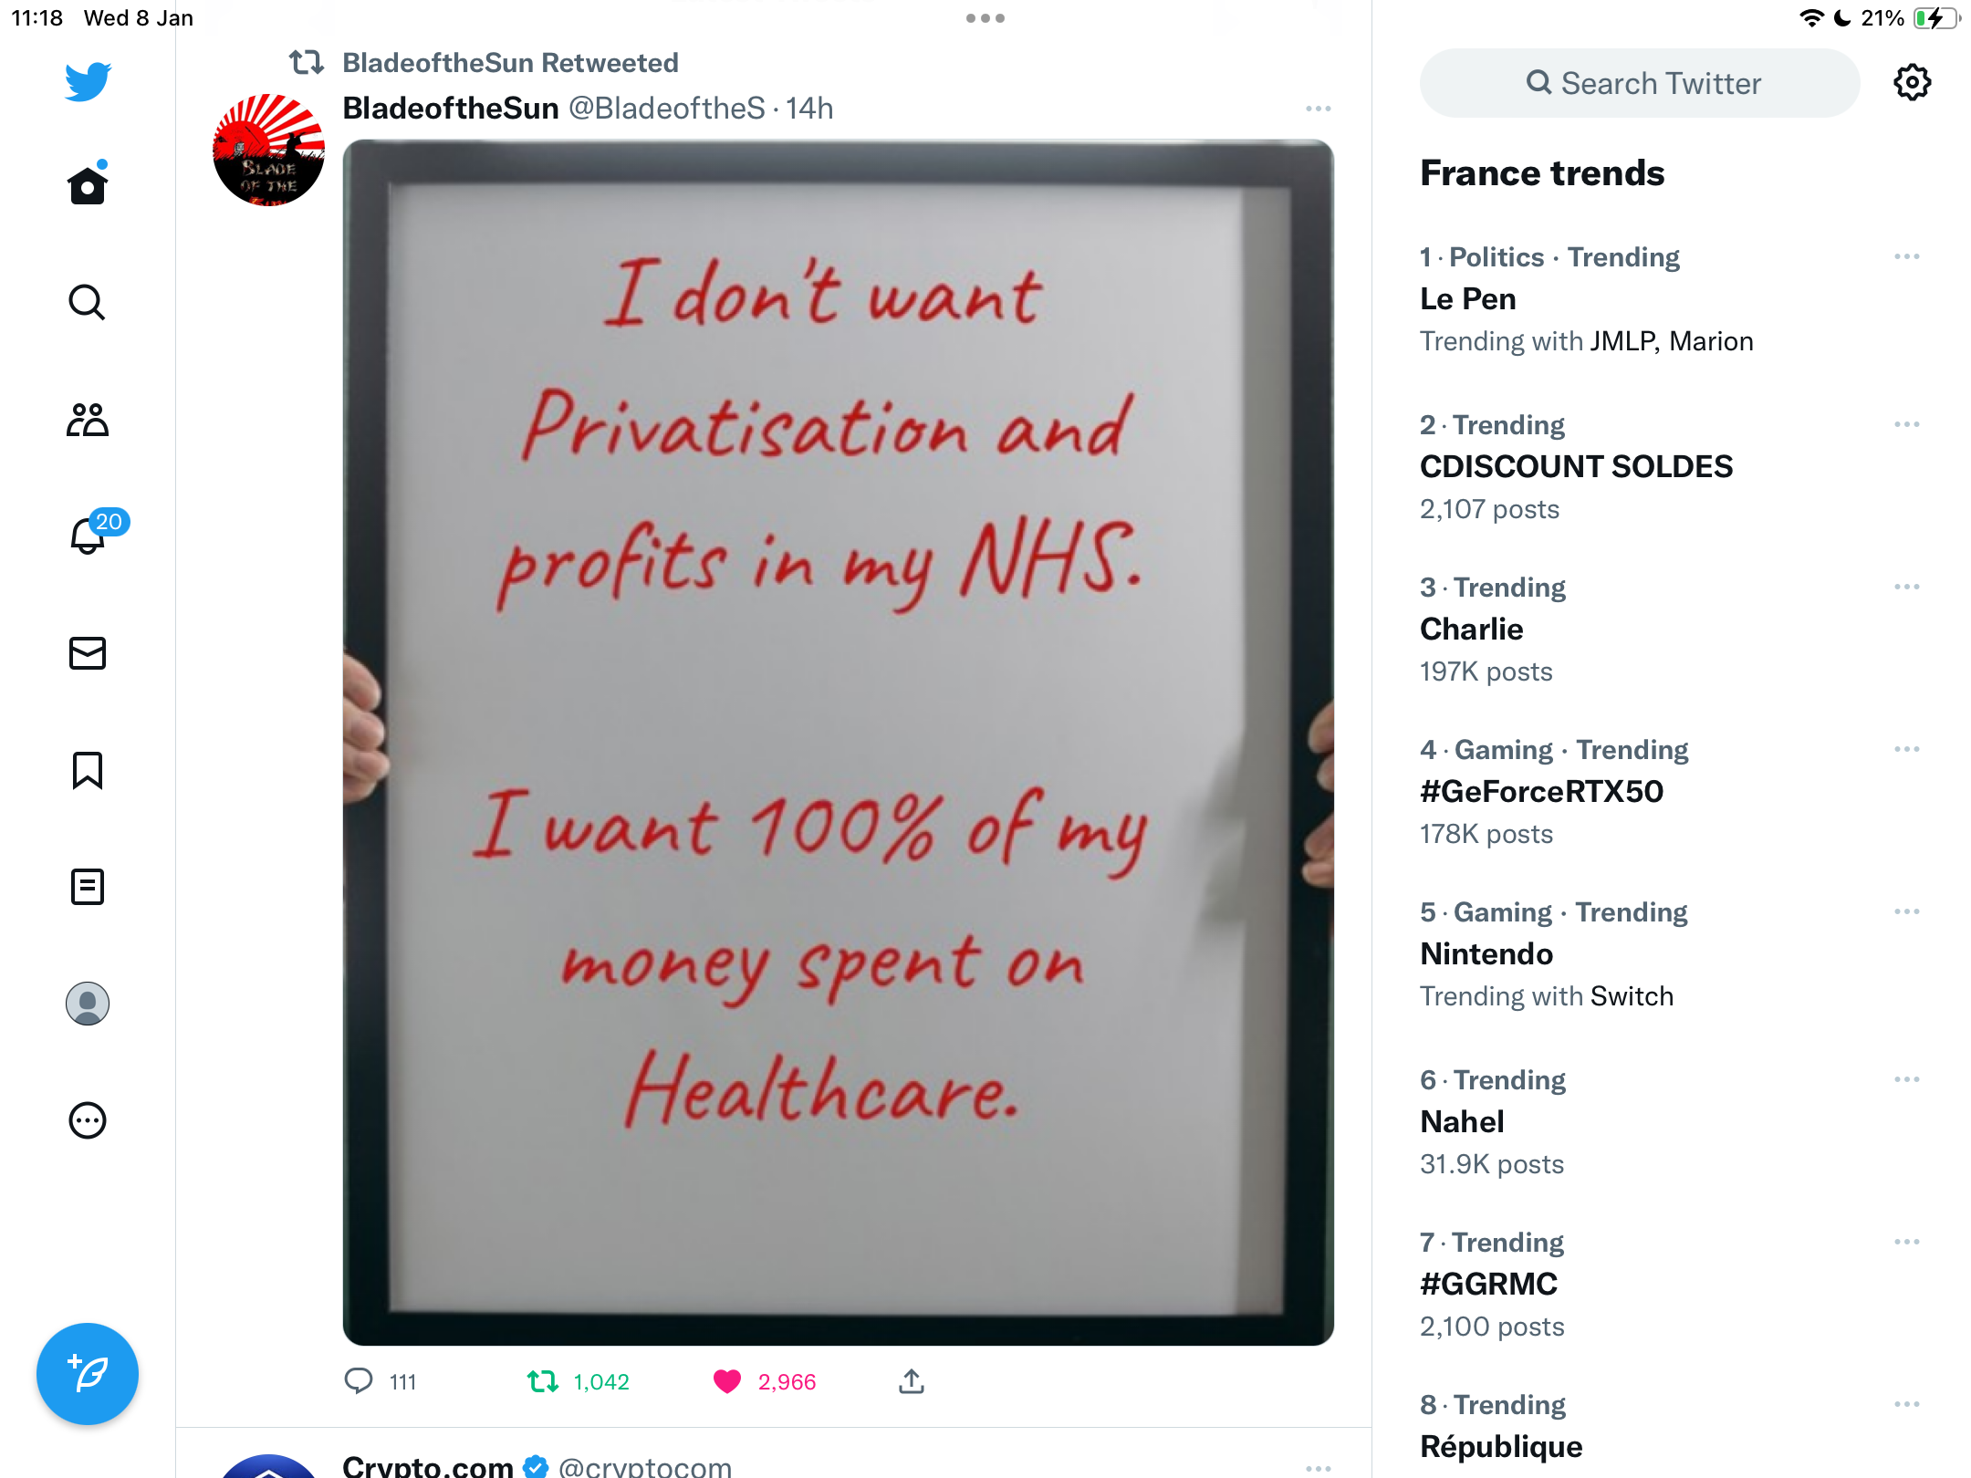Unlike the tweet with 2,966 likes
Screen dimensions: 1971x1478
727,1381
